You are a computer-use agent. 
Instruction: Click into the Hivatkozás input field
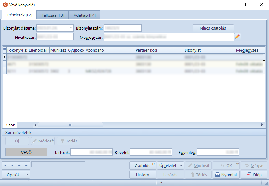[55, 37]
